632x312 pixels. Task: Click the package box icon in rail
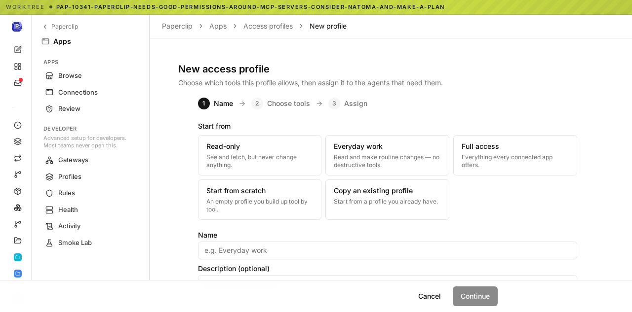click(18, 191)
